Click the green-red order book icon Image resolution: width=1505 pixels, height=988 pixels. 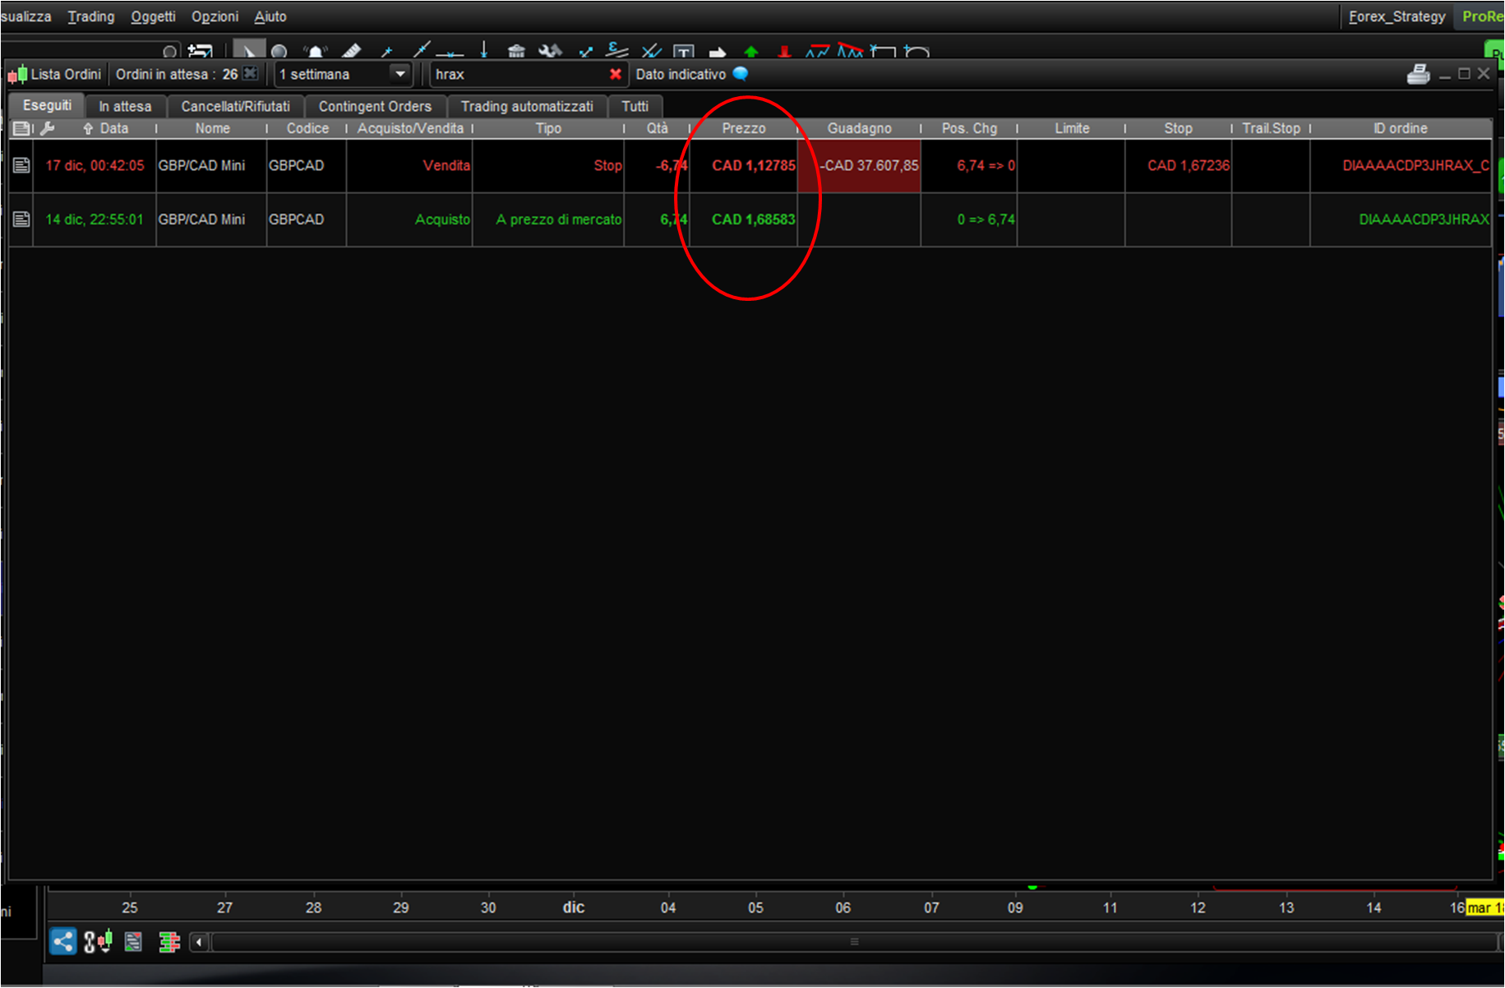[169, 941]
